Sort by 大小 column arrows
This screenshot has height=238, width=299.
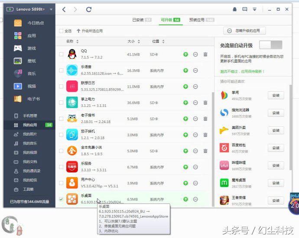point(139,41)
